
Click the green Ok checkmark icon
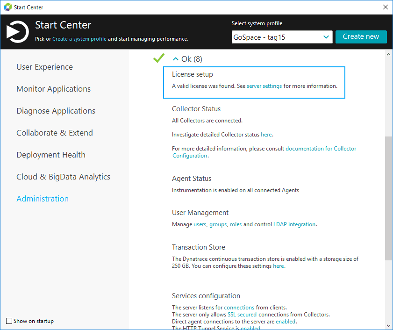click(159, 58)
